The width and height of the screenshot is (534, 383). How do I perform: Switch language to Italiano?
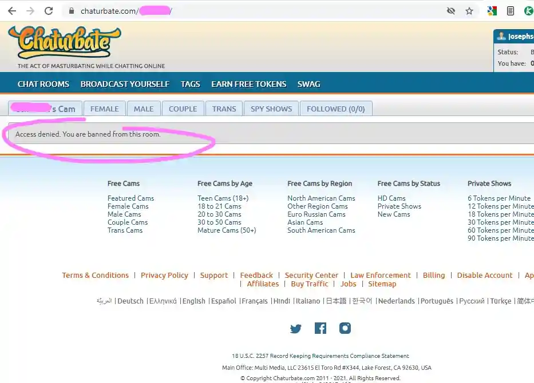tap(308, 301)
